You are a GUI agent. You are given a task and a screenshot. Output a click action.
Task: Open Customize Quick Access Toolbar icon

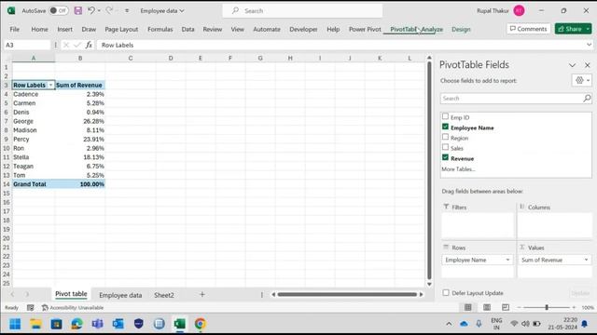(x=127, y=11)
